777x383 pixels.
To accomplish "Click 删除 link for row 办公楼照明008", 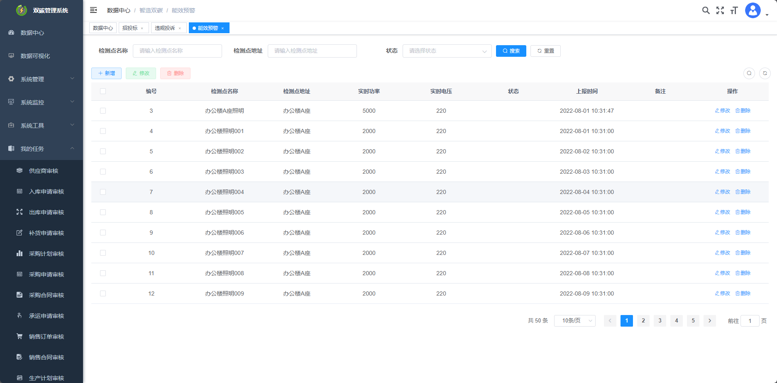I will click(x=743, y=273).
